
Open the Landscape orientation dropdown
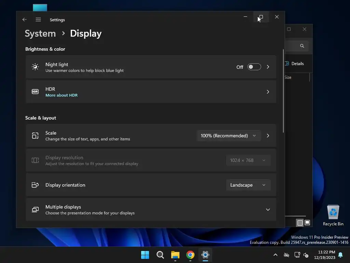point(248,185)
